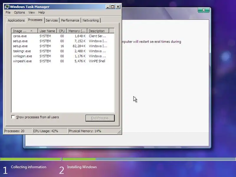
Task: Open the Help menu
Action: coord(41,12)
